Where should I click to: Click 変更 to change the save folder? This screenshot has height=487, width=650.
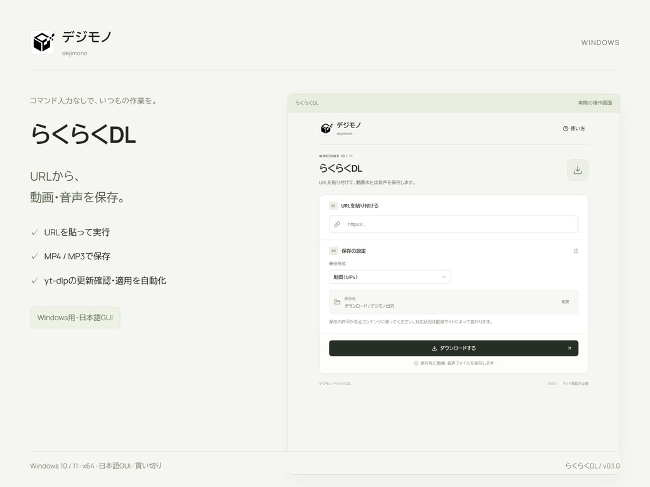[x=565, y=302]
